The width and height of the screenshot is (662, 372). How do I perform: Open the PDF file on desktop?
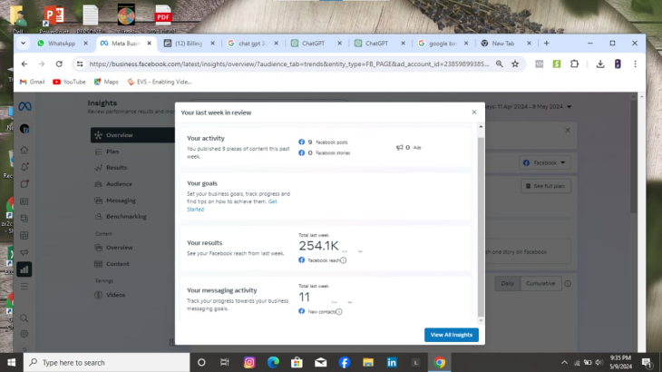coord(162,19)
